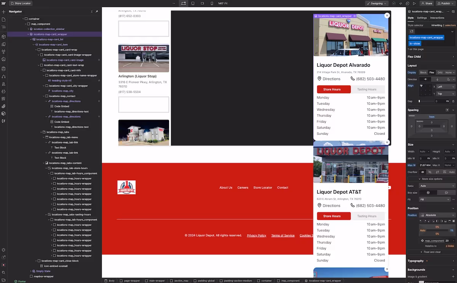Open the CMS database icon
Image resolution: width=457 pixels, height=283 pixels.
coord(3,69)
